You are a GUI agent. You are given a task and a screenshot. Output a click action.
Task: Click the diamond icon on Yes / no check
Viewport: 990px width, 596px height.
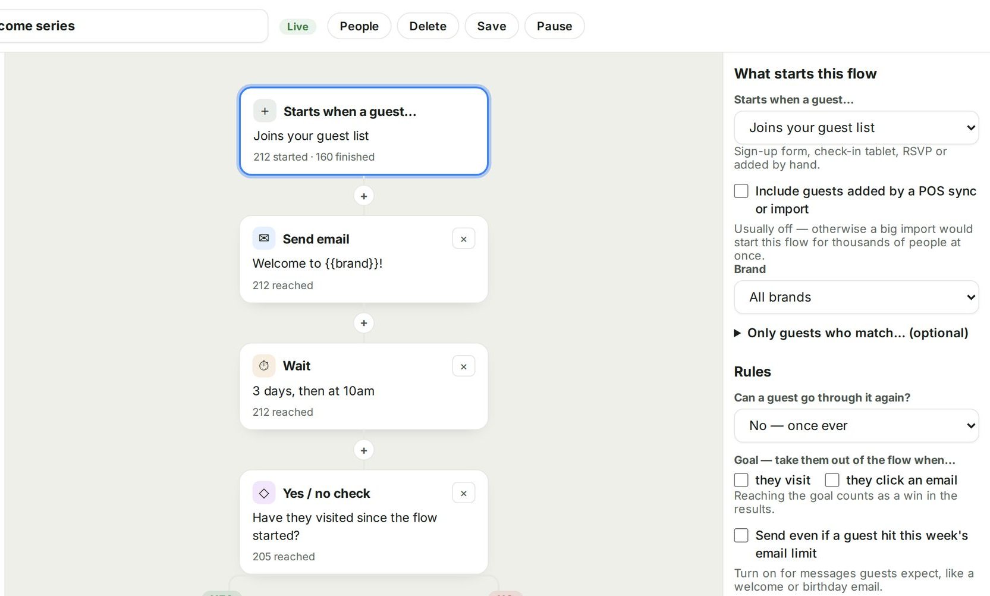264,493
